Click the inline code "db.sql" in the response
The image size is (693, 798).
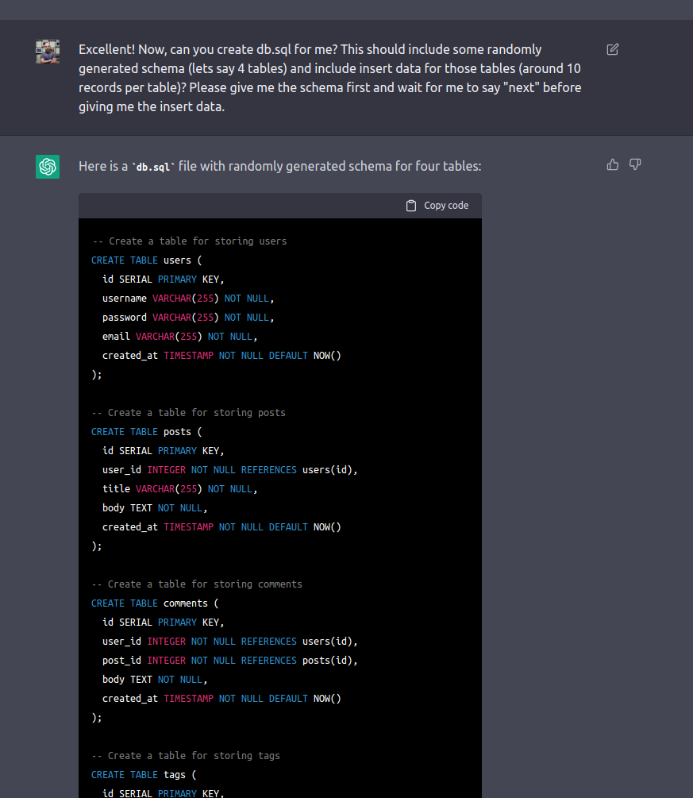click(153, 167)
